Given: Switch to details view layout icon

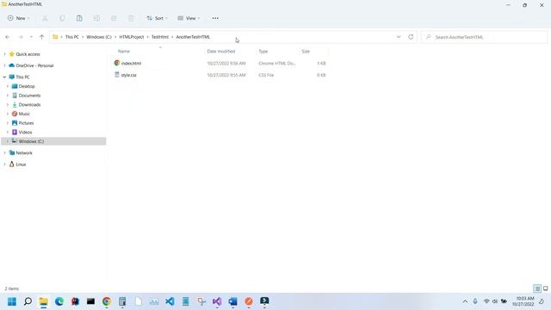Looking at the screenshot, I should 537,288.
